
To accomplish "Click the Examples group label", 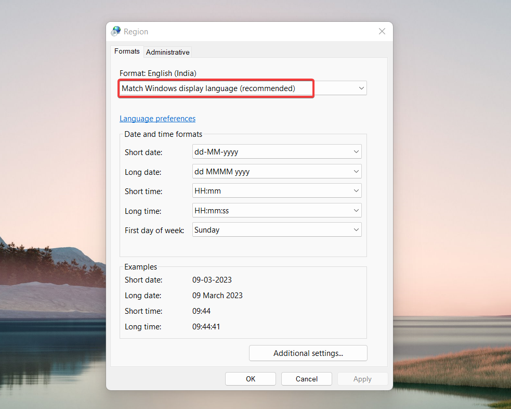I will (140, 267).
